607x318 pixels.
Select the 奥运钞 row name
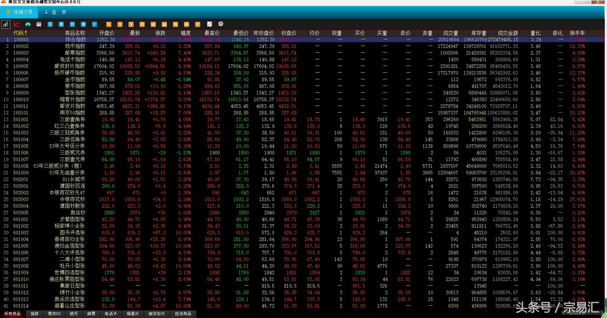point(78,213)
